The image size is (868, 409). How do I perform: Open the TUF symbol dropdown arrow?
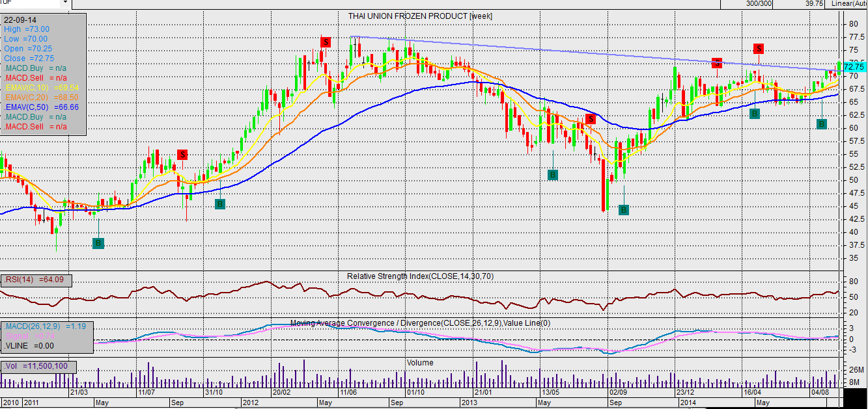[x=64, y=3]
